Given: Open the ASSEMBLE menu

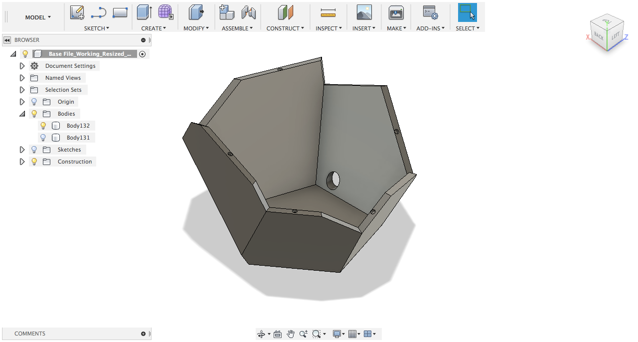Looking at the screenshot, I should tap(237, 28).
